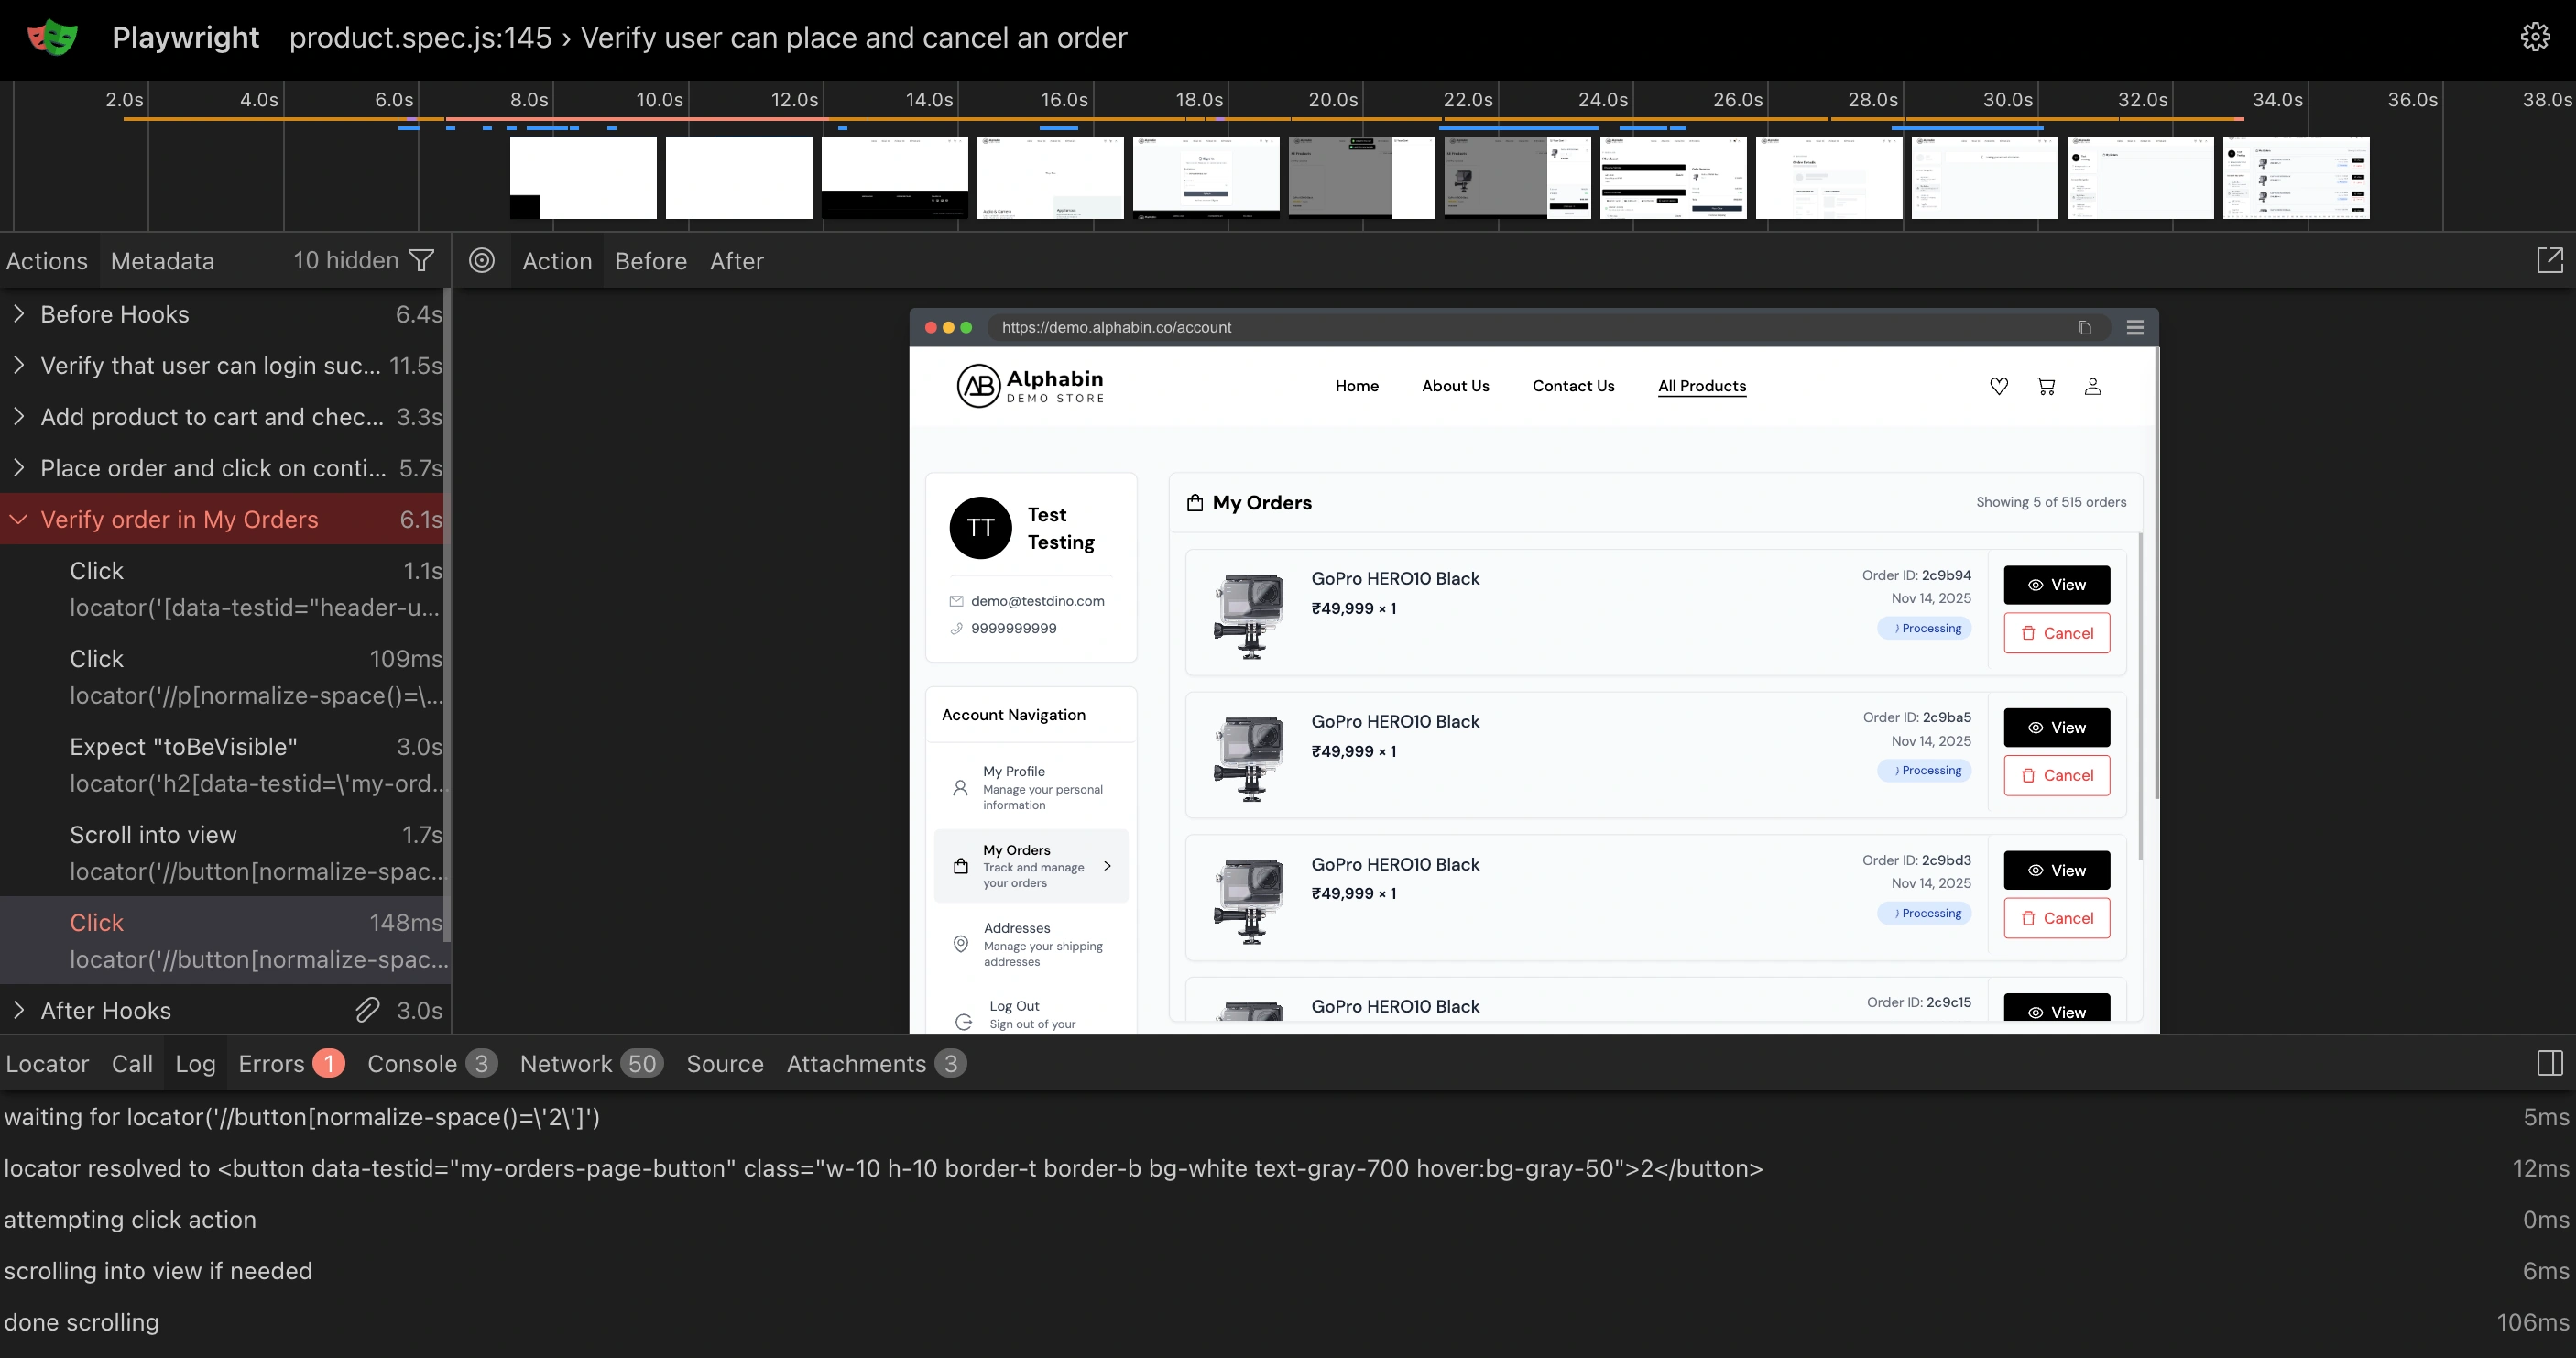
Task: Click the paperclip icon on After Hooks
Action: pyautogui.click(x=367, y=1010)
